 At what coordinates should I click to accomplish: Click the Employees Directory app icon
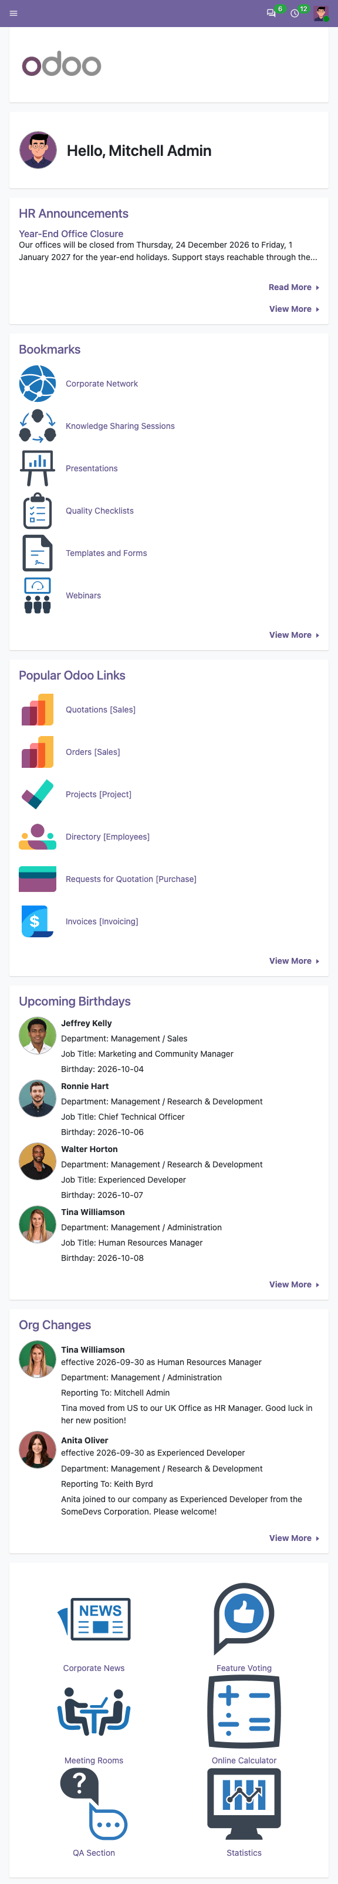pos(37,837)
